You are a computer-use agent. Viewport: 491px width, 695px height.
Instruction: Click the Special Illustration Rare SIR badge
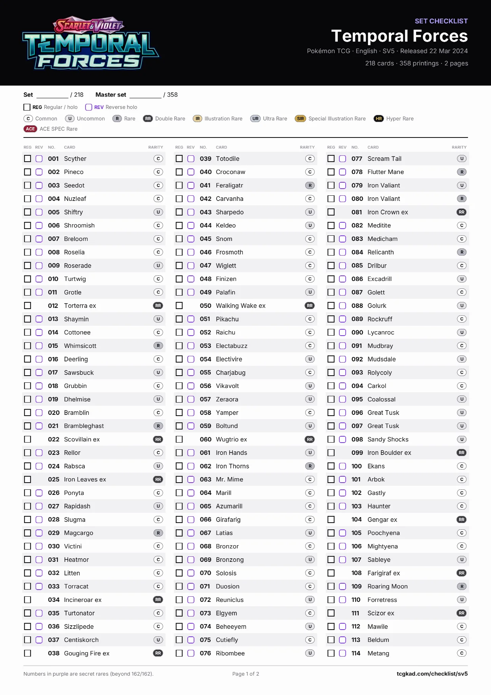pos(301,118)
